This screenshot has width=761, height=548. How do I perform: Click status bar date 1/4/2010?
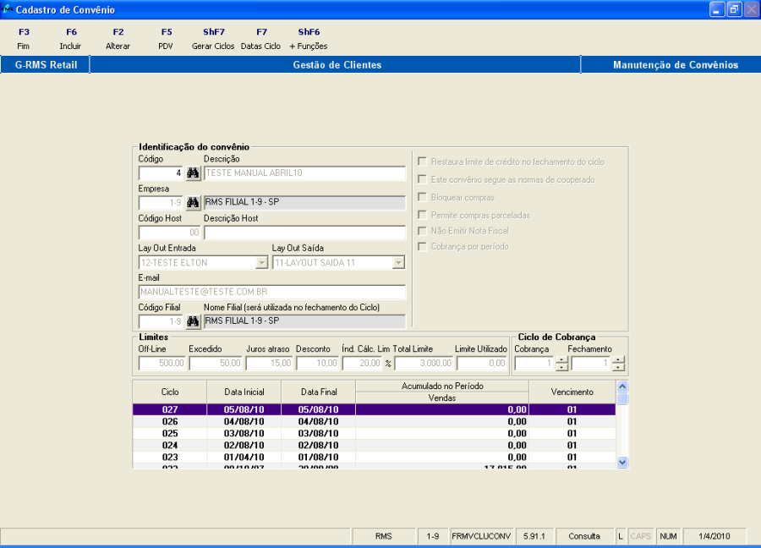[714, 536]
